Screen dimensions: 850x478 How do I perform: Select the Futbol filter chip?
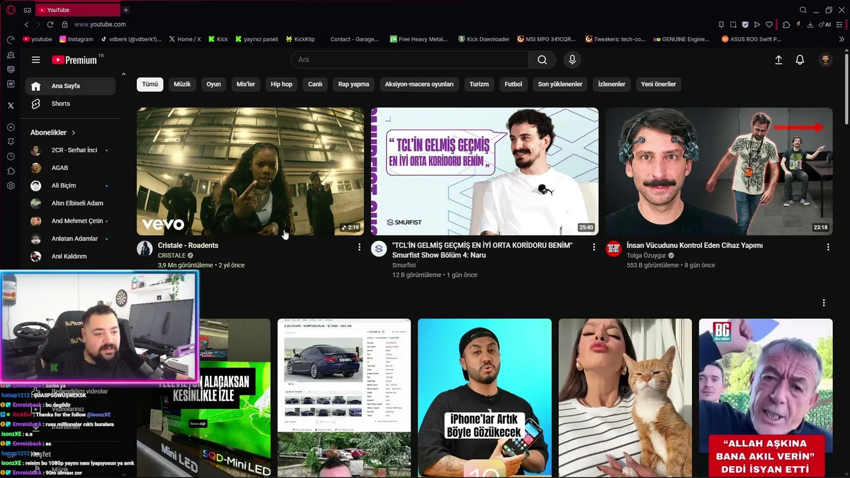[513, 84]
